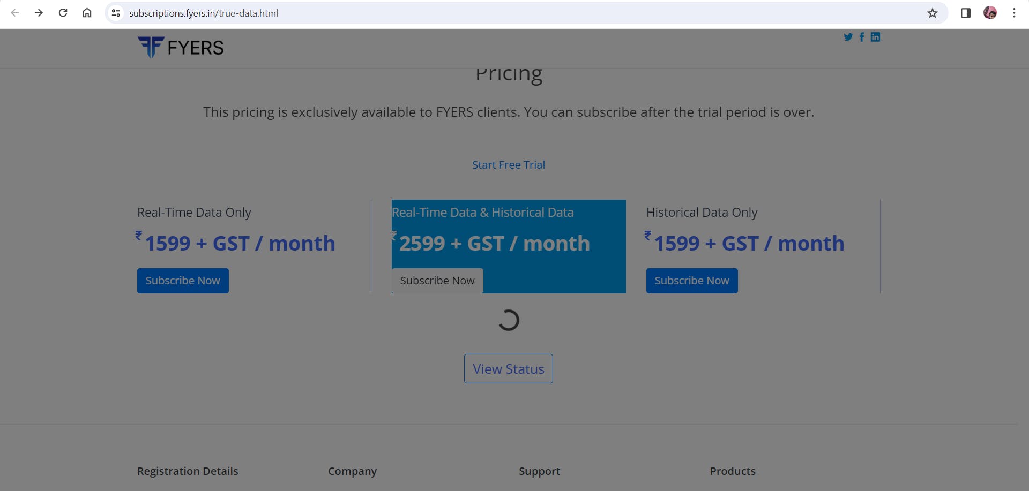
Task: Click the browser back arrow
Action: coord(15,13)
